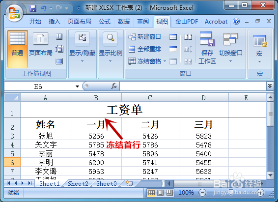Open the 公式 tab

105,22
